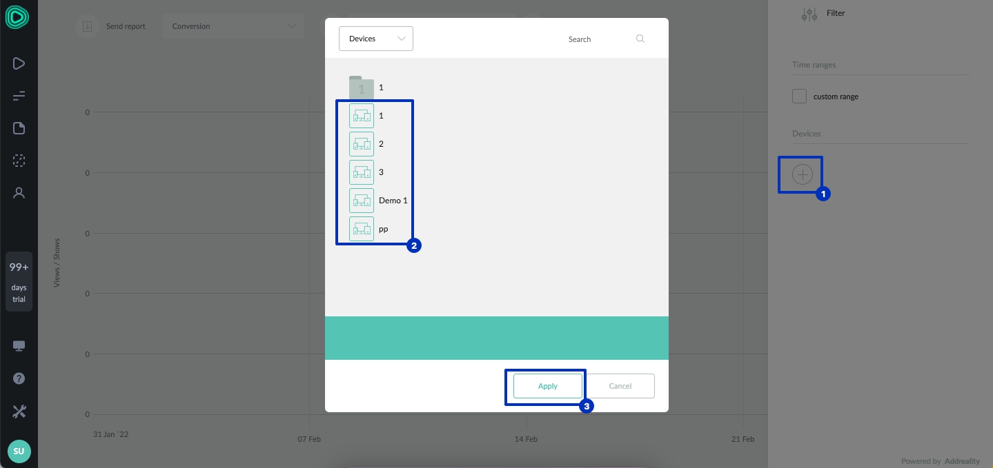
Task: Open the Conversion dropdown at the top
Action: pyautogui.click(x=233, y=26)
